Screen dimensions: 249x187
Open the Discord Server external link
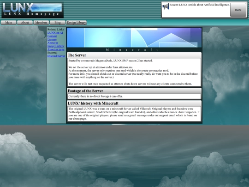pyautogui.click(x=56, y=56)
